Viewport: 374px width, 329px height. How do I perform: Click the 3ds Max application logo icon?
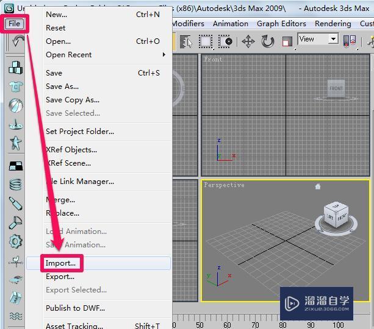pos(9,9)
